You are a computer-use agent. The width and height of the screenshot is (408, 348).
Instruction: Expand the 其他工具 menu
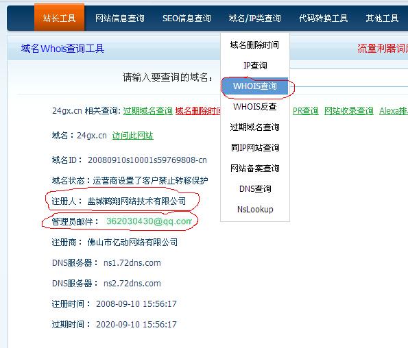click(382, 18)
